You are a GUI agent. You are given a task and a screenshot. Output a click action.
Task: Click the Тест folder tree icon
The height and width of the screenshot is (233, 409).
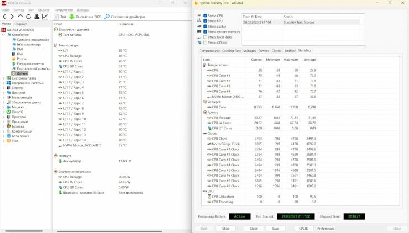tap(9, 141)
